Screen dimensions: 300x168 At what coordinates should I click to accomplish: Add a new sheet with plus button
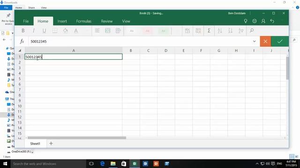51,143
